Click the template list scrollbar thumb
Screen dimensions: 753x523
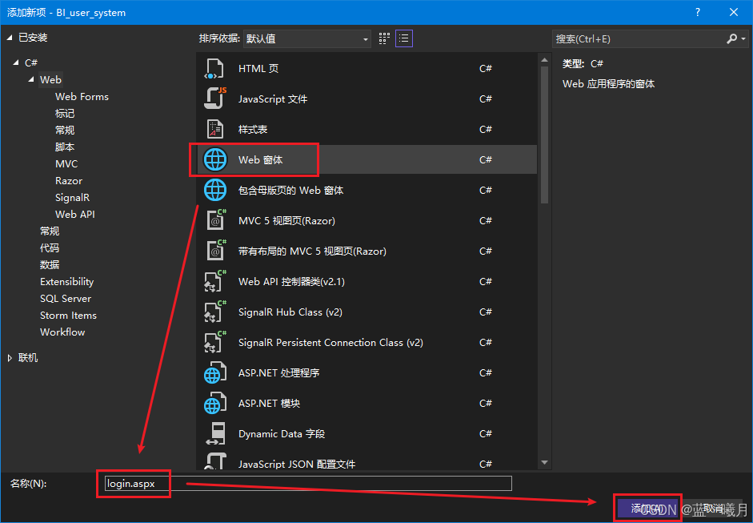tap(544, 135)
